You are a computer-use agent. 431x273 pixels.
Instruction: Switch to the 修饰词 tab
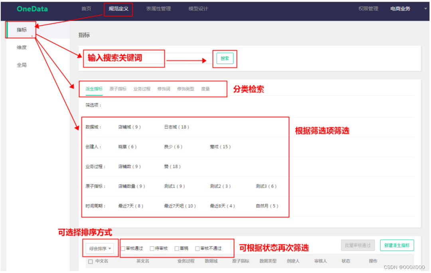coord(164,89)
